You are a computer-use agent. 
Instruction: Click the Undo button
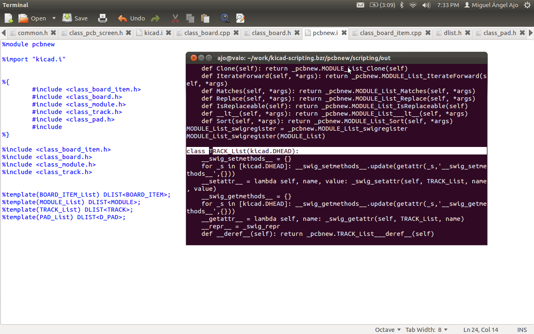[131, 18]
